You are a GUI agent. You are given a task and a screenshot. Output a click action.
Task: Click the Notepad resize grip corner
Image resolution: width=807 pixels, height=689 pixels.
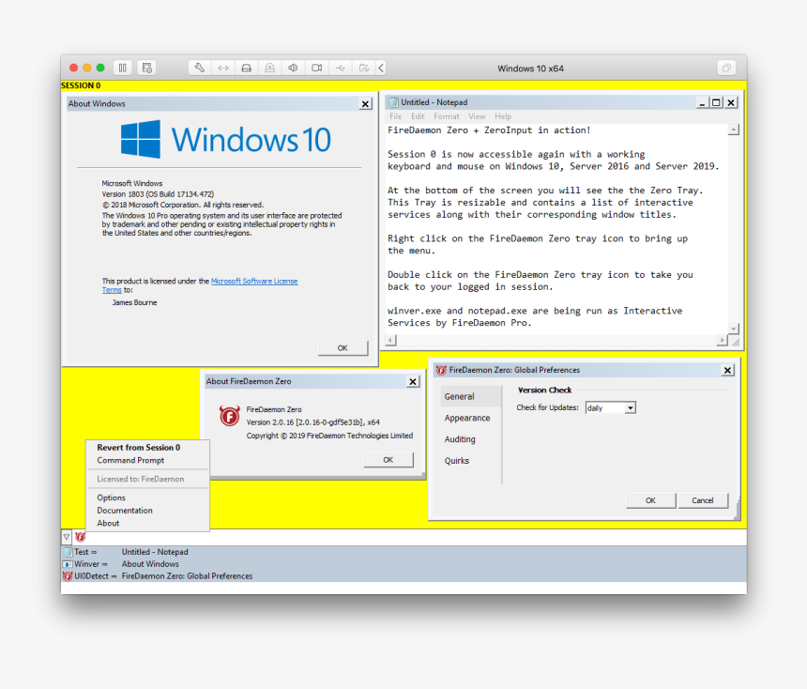735,341
